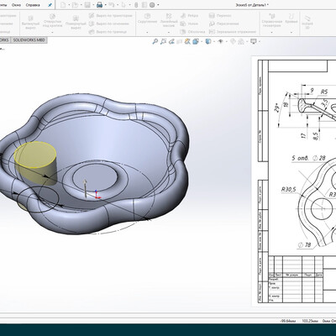Toggle Hide/Show Items eye icon

(x=221, y=42)
